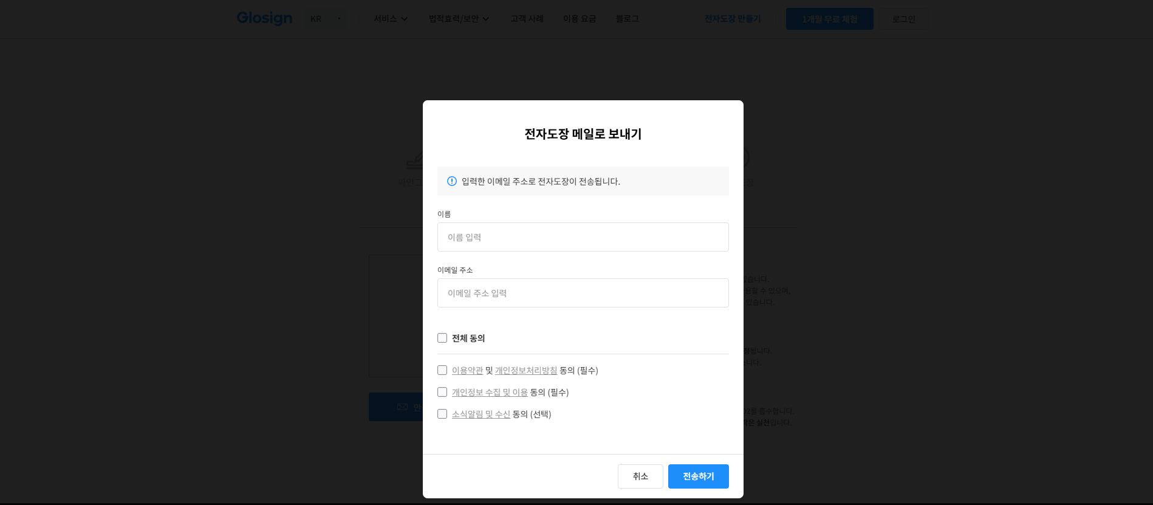This screenshot has height=505, width=1153.
Task: Open the 블로그 menu item
Action: pos(628,19)
